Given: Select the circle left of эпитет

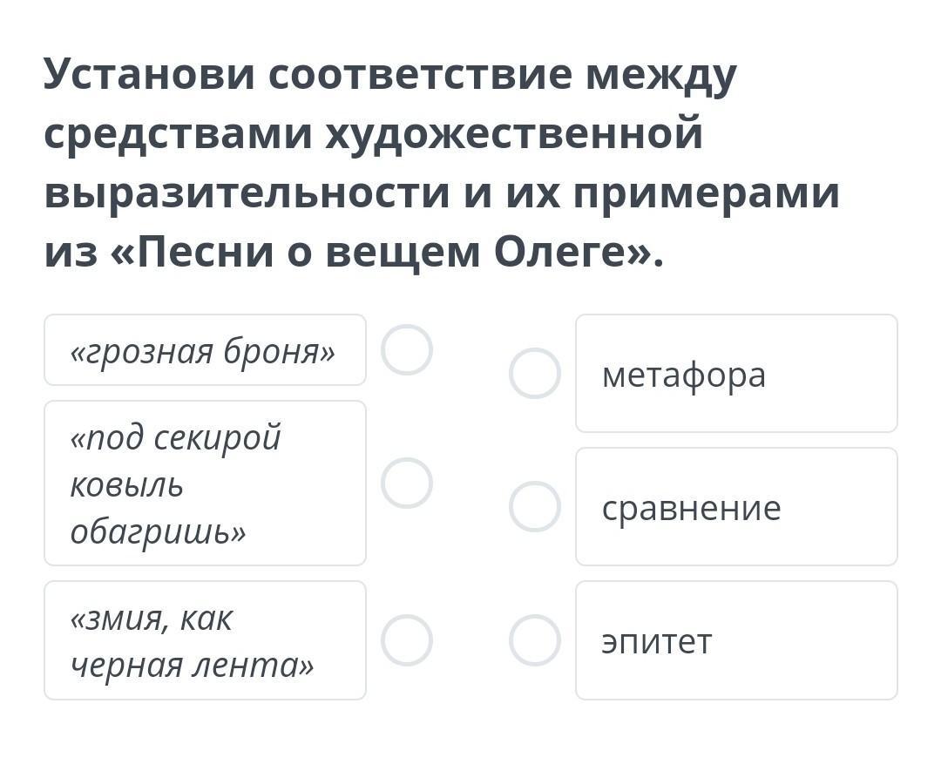Looking at the screenshot, I should point(534,640).
